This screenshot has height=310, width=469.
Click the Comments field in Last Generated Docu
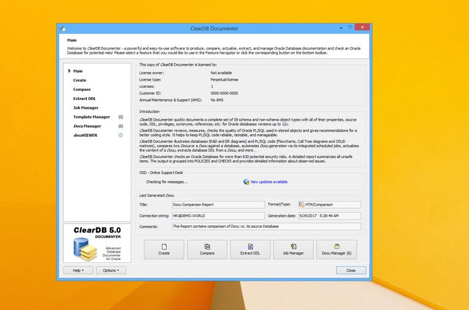[266, 226]
